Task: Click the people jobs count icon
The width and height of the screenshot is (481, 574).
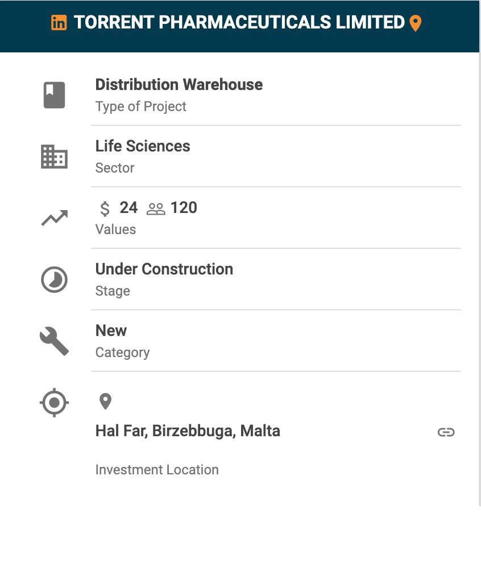Action: pos(156,209)
